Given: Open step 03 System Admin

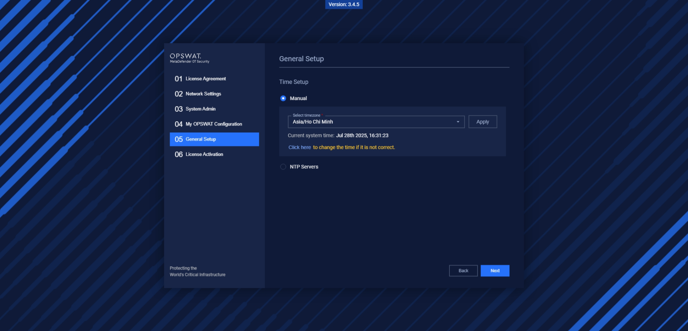Looking at the screenshot, I should (x=214, y=109).
